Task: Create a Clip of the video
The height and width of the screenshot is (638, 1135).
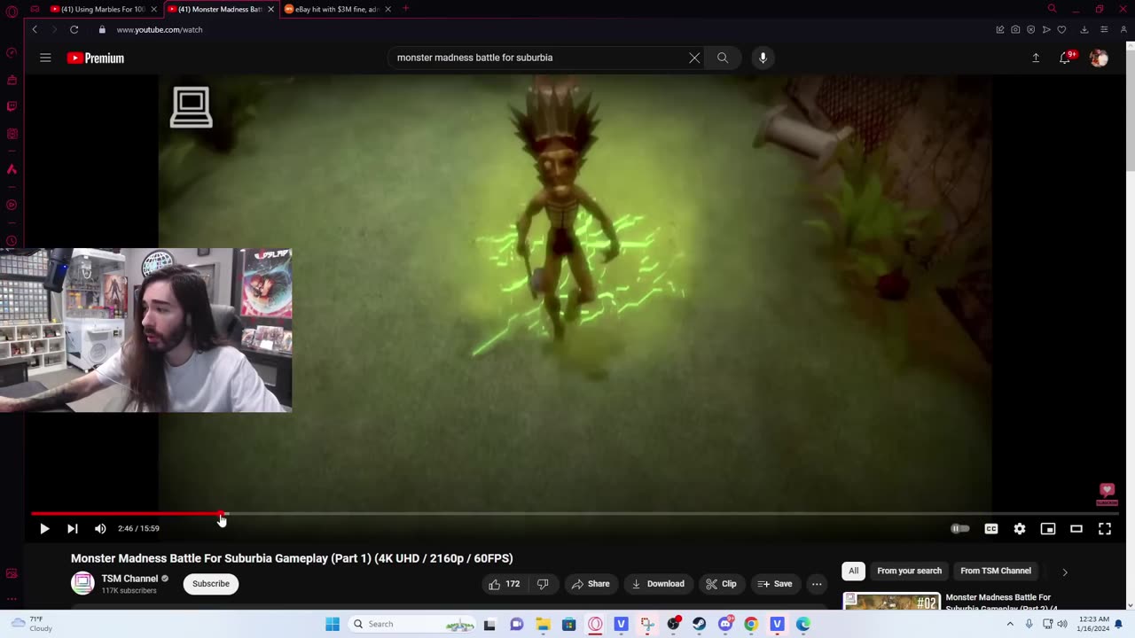Action: coord(721,584)
